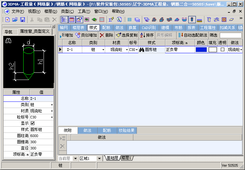Image resolution: width=245 pixels, height=170 pixels.
Task: Select the 楼层1 sheet tab
Action: (126, 158)
